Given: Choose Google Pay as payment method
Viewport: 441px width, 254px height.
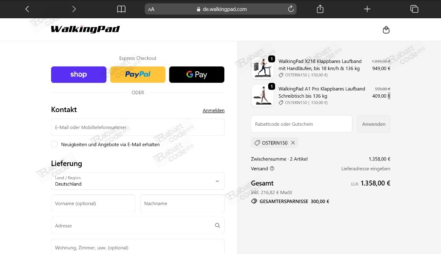Looking at the screenshot, I should (x=197, y=74).
